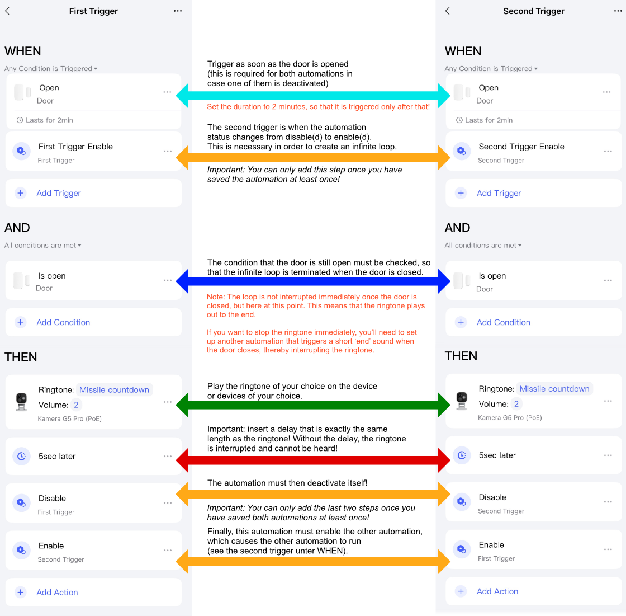Screen dimensions: 626x616
Task: Add an action to First Trigger automation
Action: point(57,592)
